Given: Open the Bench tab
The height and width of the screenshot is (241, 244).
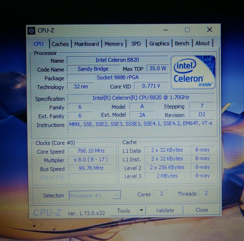Looking at the screenshot, I should [182, 43].
